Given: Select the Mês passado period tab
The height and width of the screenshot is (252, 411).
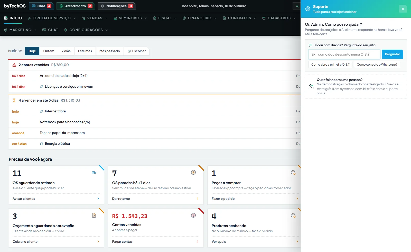Looking at the screenshot, I should pyautogui.click(x=110, y=51).
